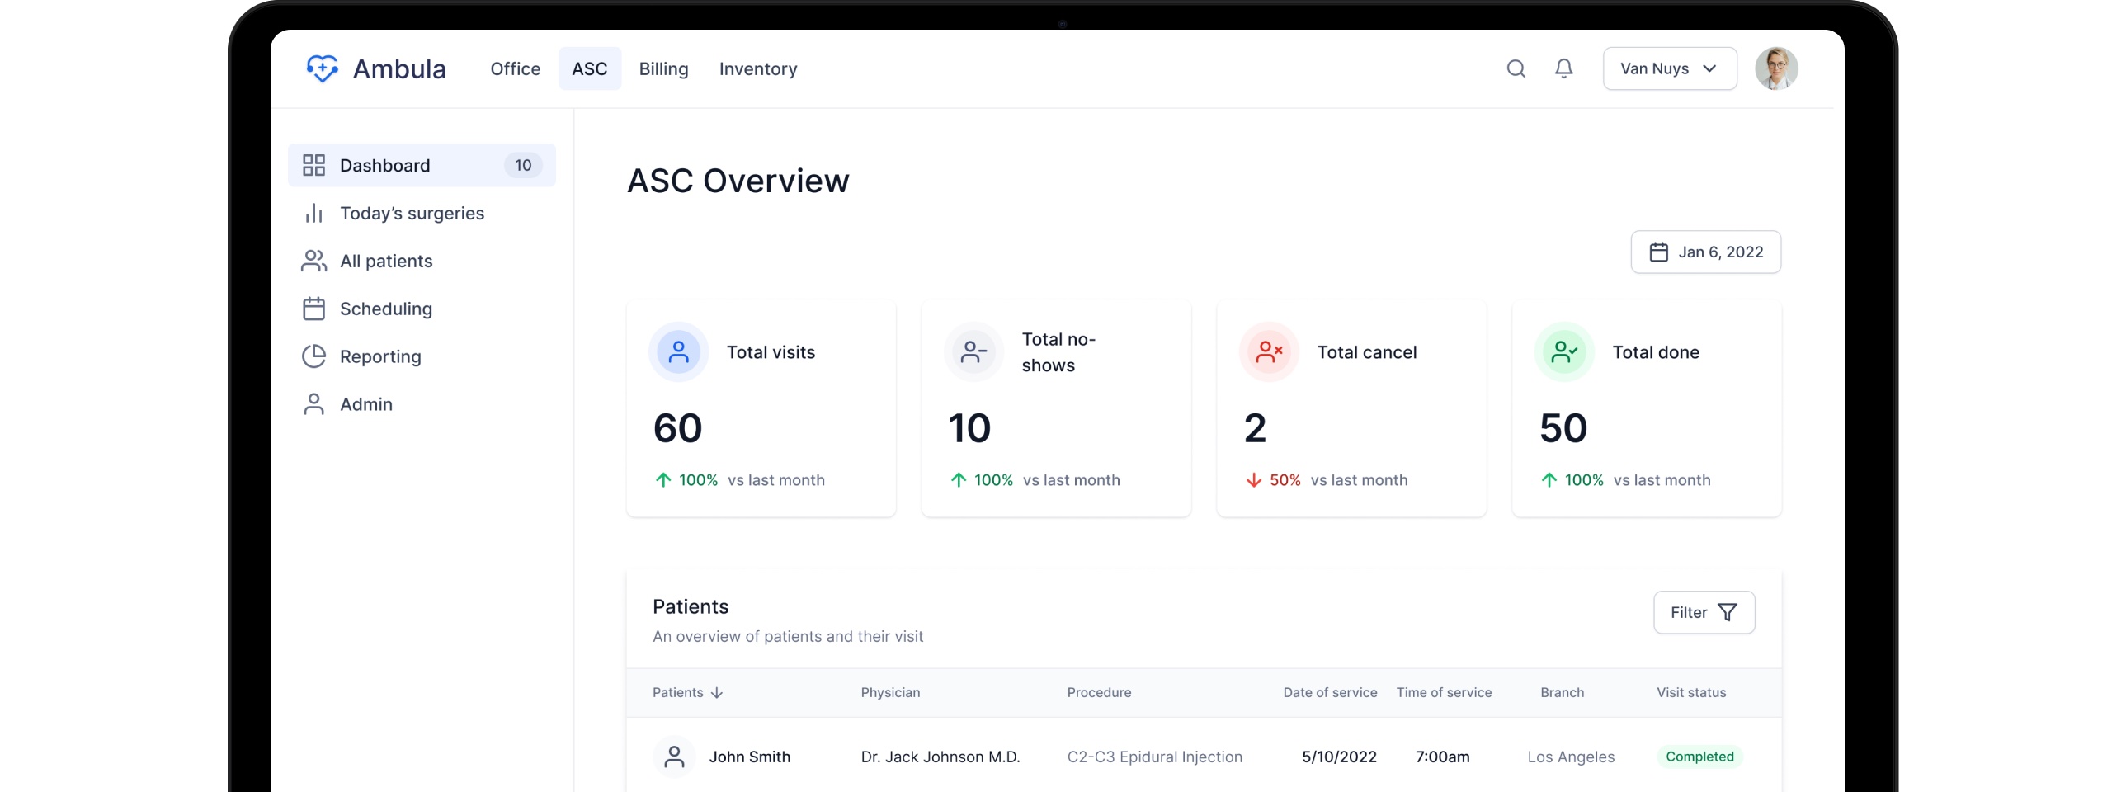This screenshot has height=792, width=2112.
Task: Open patient John Smith
Action: click(749, 757)
